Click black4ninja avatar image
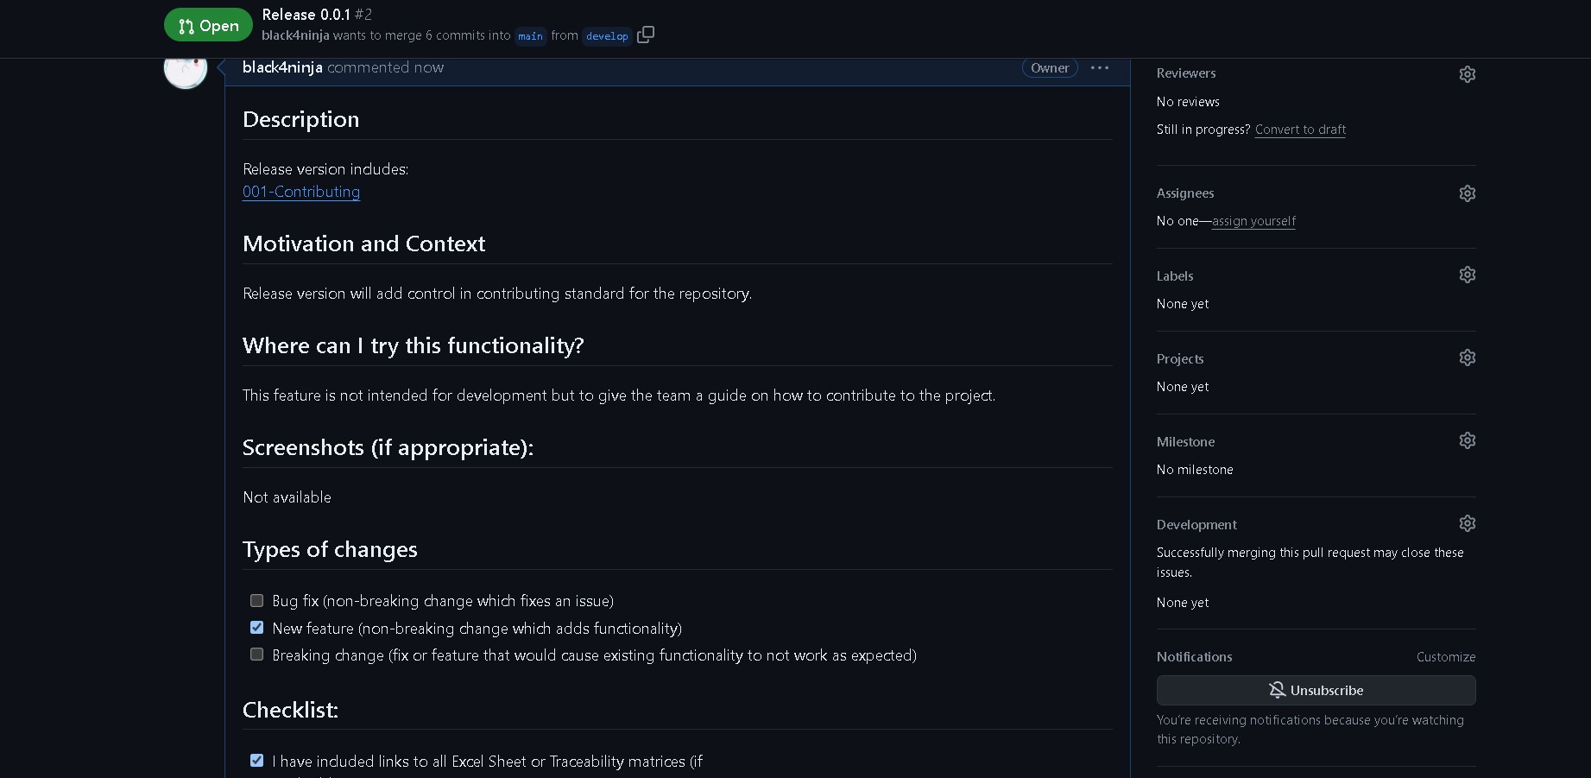 click(x=186, y=69)
